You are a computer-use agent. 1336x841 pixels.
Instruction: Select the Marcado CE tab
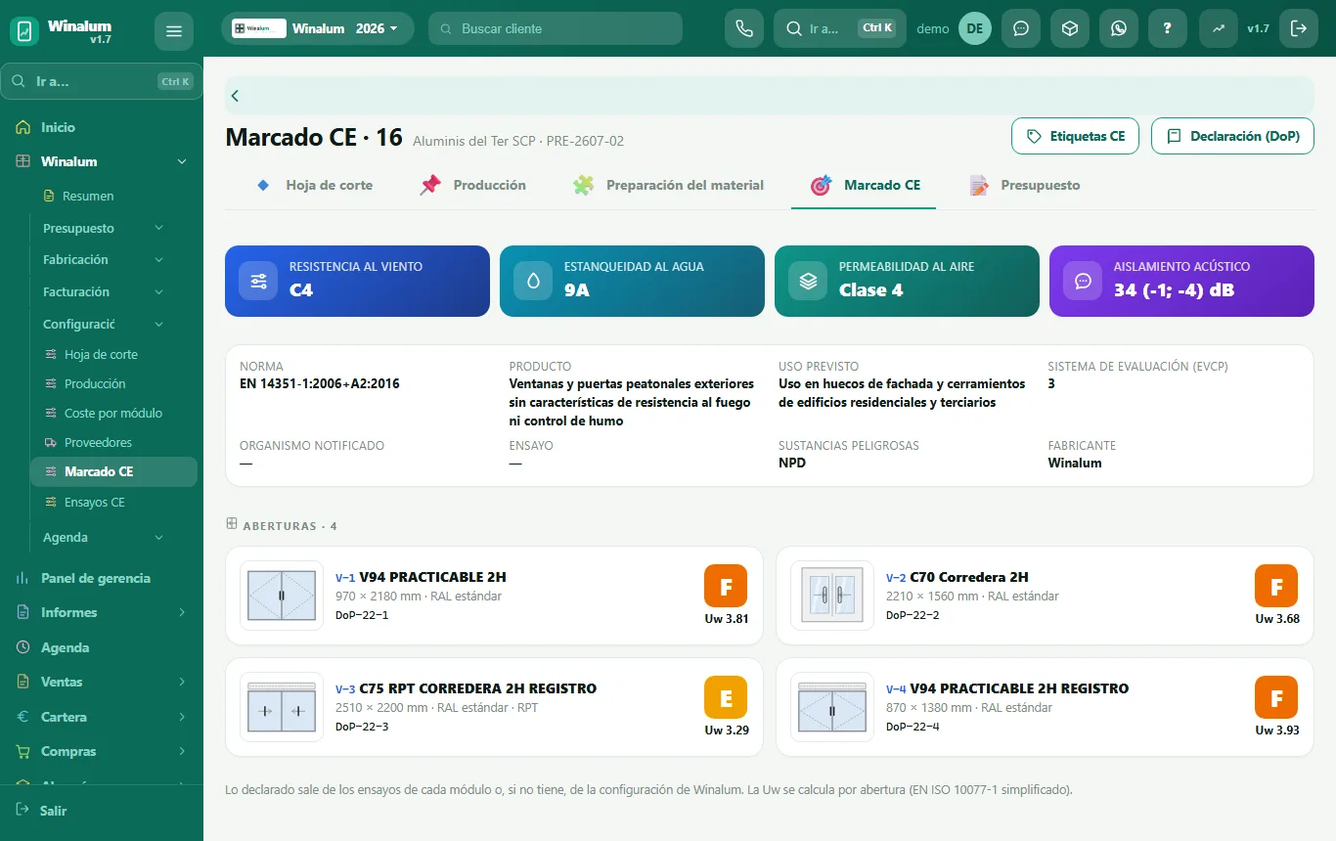pos(865,185)
